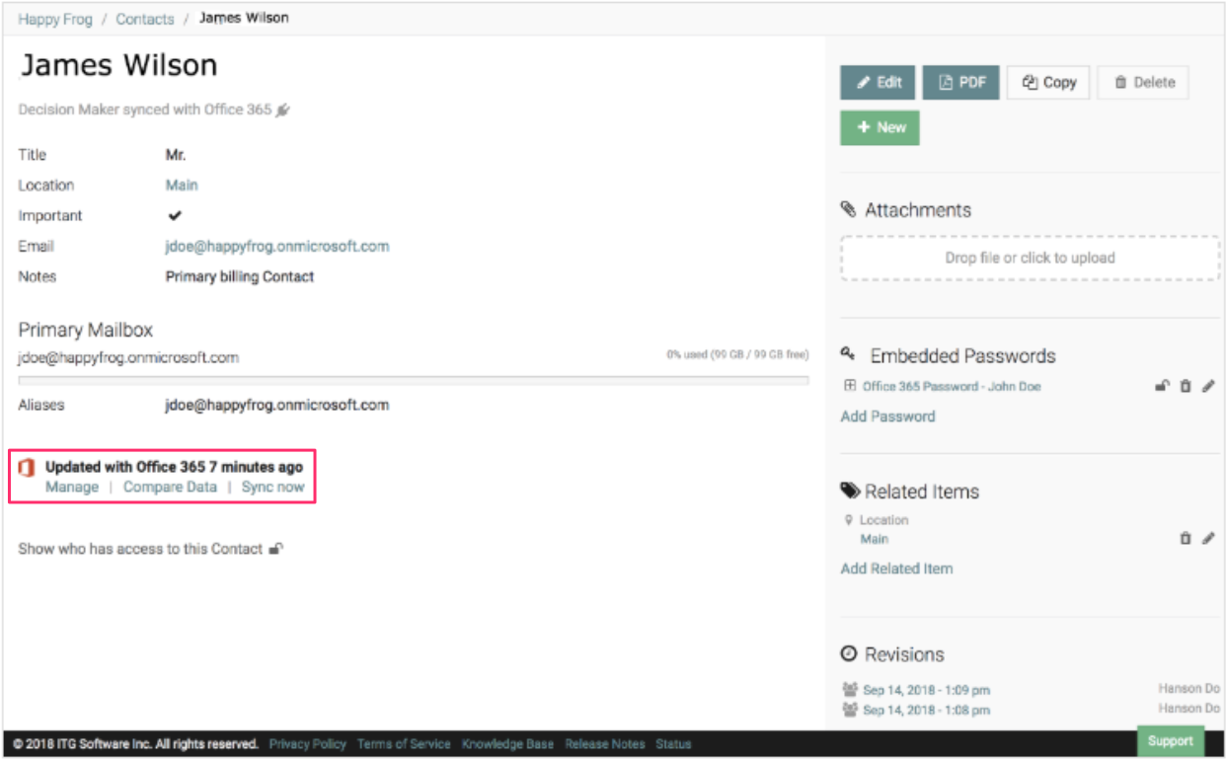Click the Copy button
The width and height of the screenshot is (1226, 760).
[1048, 83]
